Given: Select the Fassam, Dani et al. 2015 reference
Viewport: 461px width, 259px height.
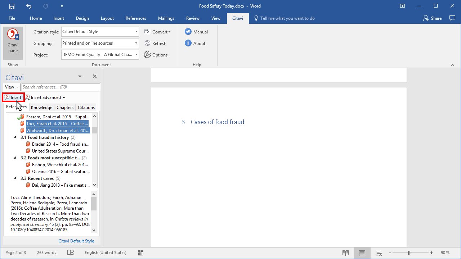Looking at the screenshot, I should point(58,117).
